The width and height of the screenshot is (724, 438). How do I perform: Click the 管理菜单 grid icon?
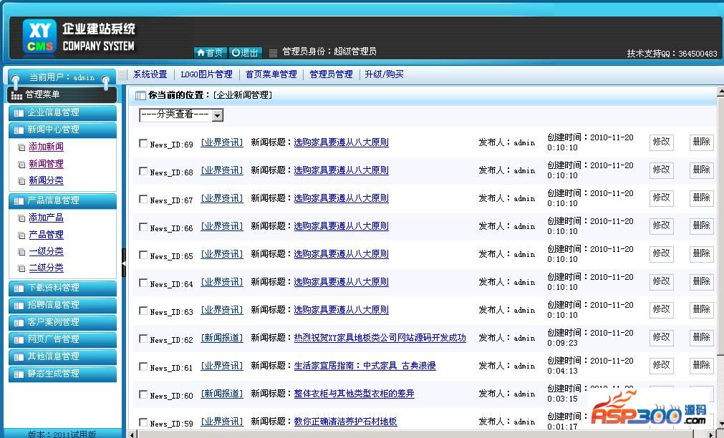tap(16, 95)
